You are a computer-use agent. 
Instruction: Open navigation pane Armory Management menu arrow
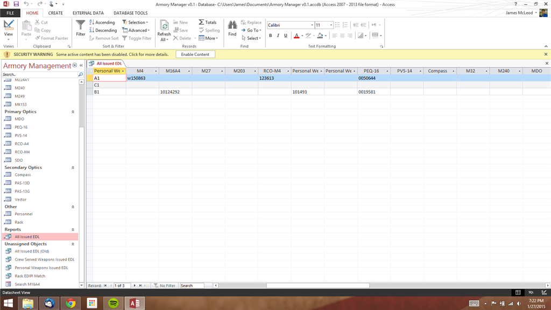pyautogui.click(x=74, y=65)
